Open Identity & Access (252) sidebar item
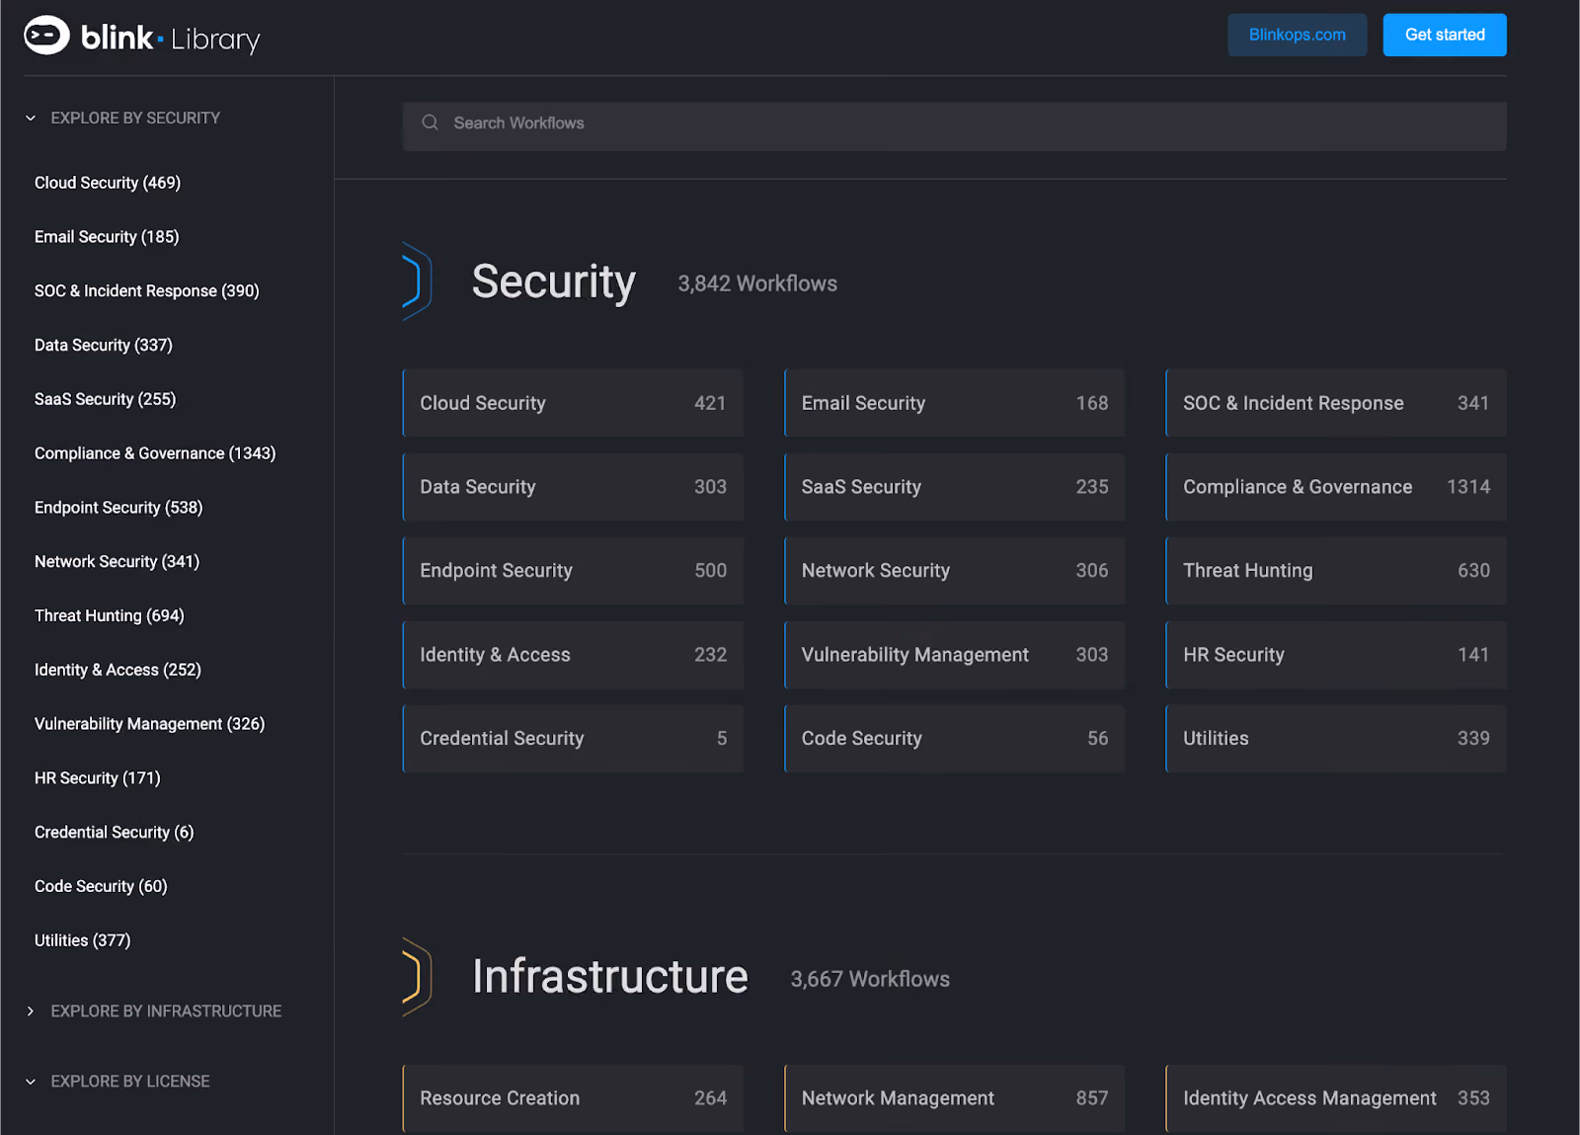The width and height of the screenshot is (1580, 1135). (118, 670)
